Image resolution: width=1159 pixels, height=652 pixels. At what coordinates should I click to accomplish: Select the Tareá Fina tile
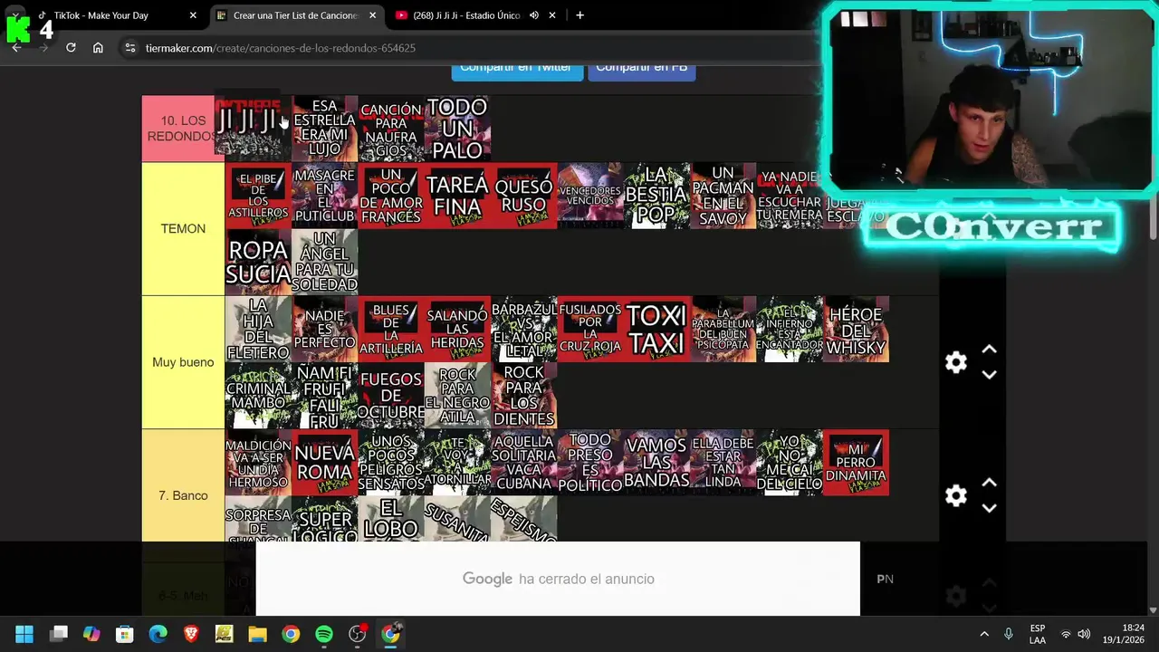457,196
